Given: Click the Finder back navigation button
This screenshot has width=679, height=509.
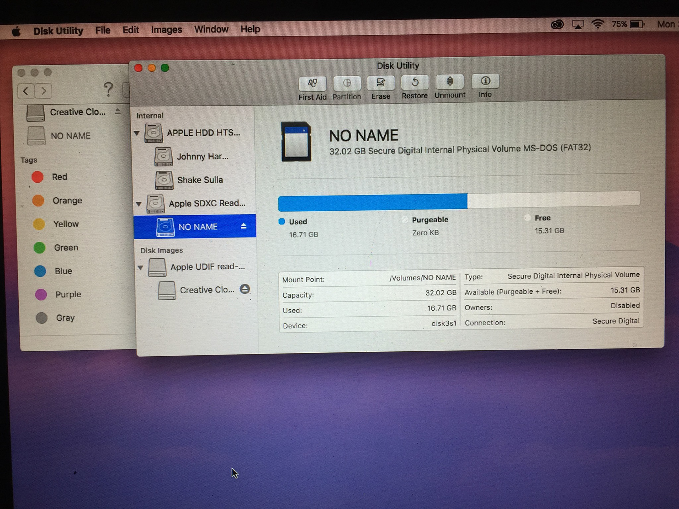Looking at the screenshot, I should click(x=26, y=91).
